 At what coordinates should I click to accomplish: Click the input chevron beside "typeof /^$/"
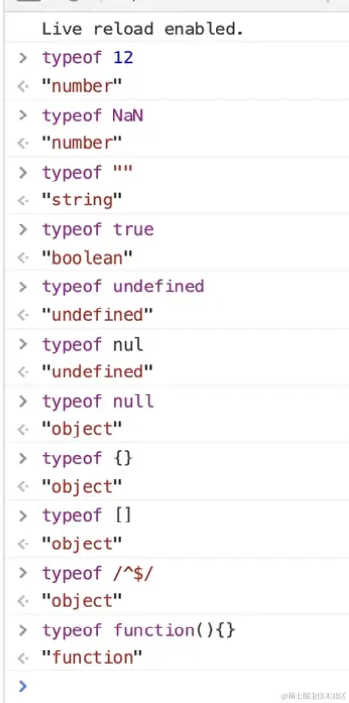pyautogui.click(x=23, y=573)
